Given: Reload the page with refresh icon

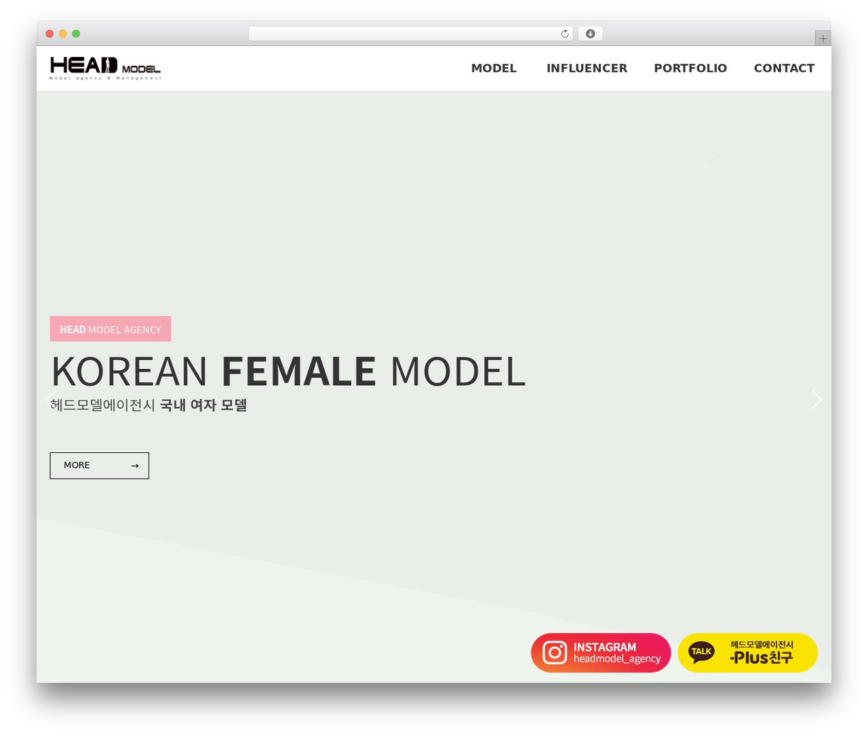Looking at the screenshot, I should pos(564,34).
